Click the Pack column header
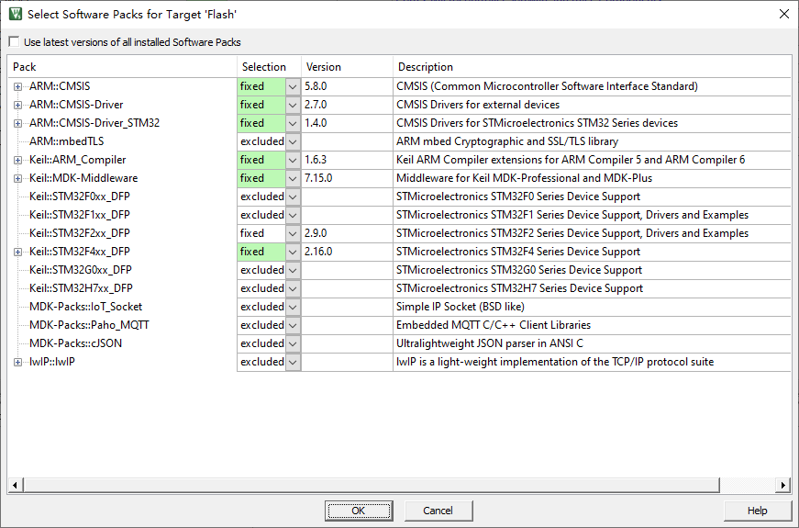The width and height of the screenshot is (799, 528). pos(122,67)
